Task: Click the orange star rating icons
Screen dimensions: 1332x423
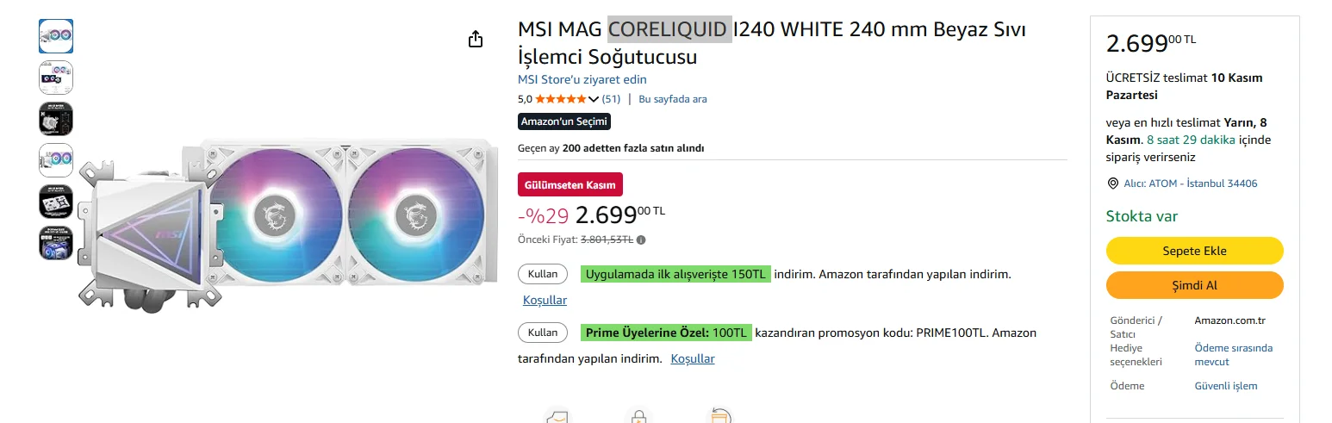Action: click(x=560, y=99)
